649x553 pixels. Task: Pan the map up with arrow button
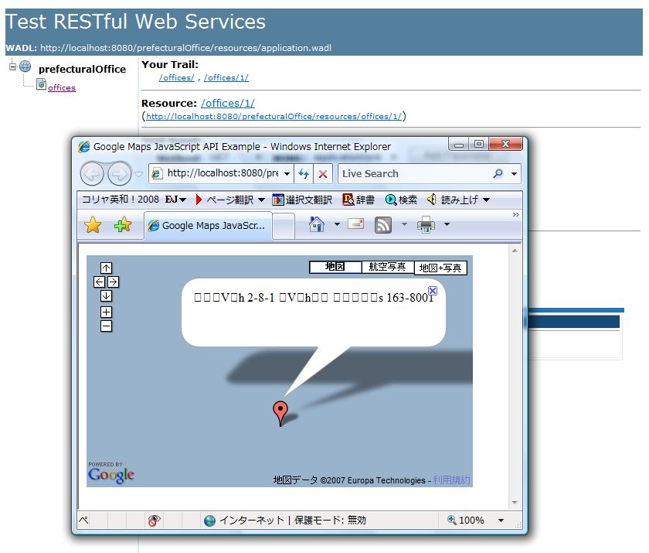point(107,268)
